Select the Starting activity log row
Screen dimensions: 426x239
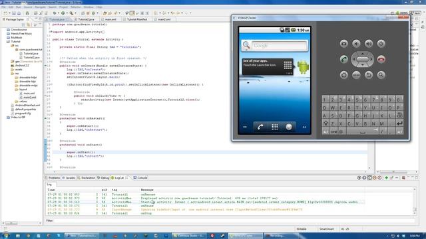click(206, 202)
